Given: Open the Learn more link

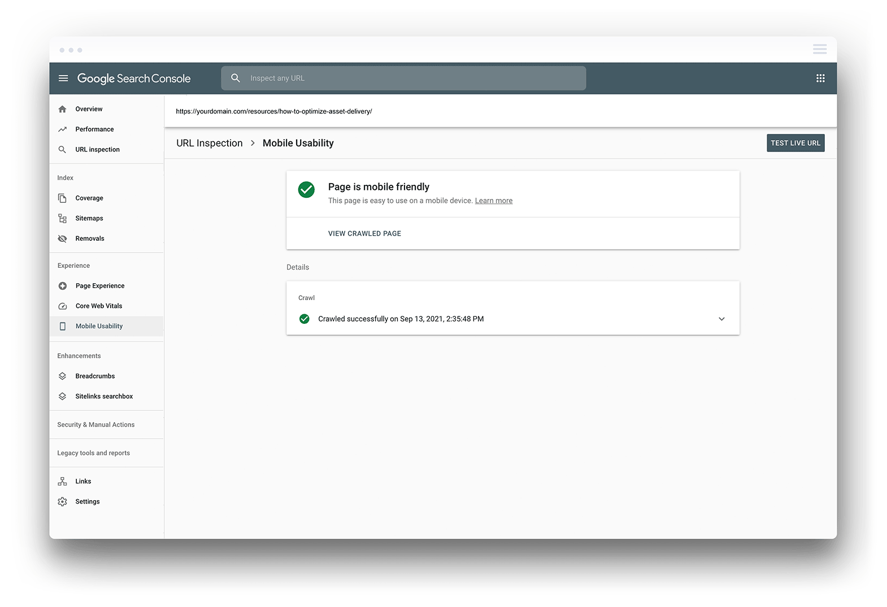Looking at the screenshot, I should (x=494, y=201).
